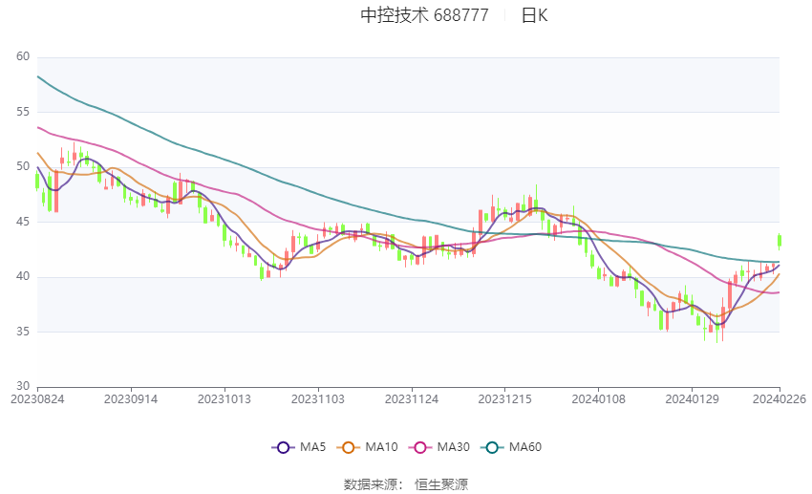Image resolution: width=812 pixels, height=494 pixels.
Task: Click the data source text 数据来源：恒生聚源
Action: pyautogui.click(x=406, y=484)
